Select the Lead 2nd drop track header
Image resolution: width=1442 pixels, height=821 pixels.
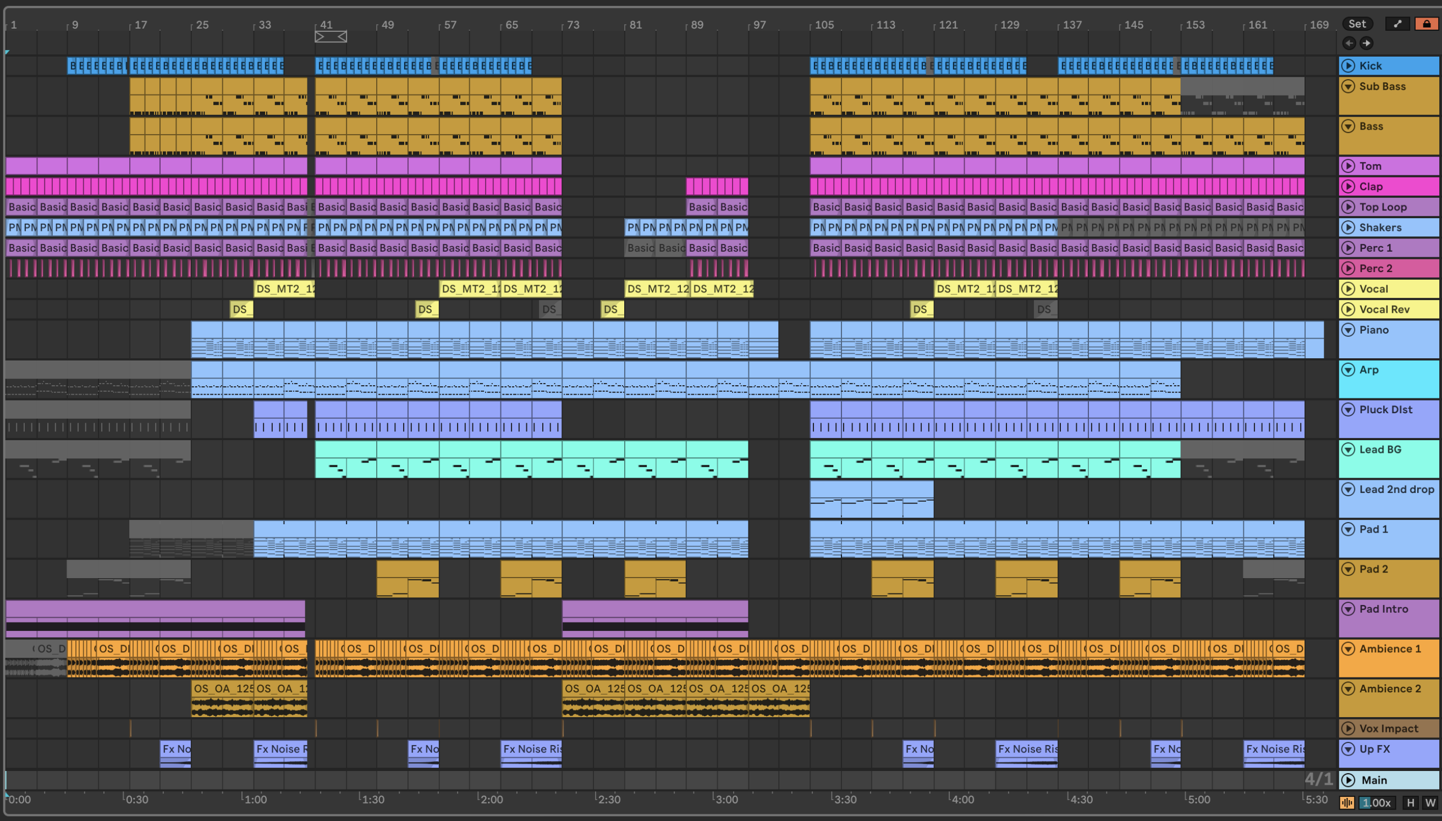1396,490
